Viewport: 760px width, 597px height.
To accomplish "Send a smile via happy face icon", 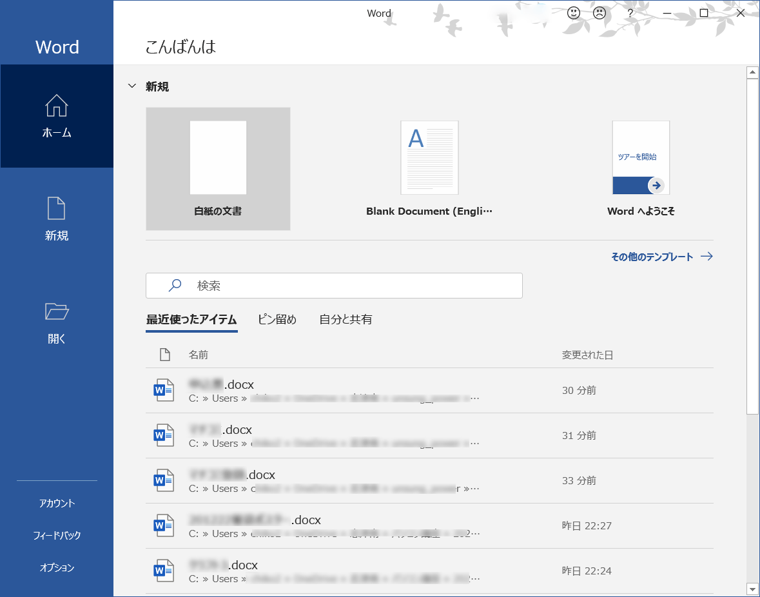I will 574,13.
